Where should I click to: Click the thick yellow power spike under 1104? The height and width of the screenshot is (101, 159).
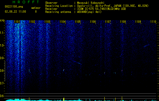(x=64, y=99)
